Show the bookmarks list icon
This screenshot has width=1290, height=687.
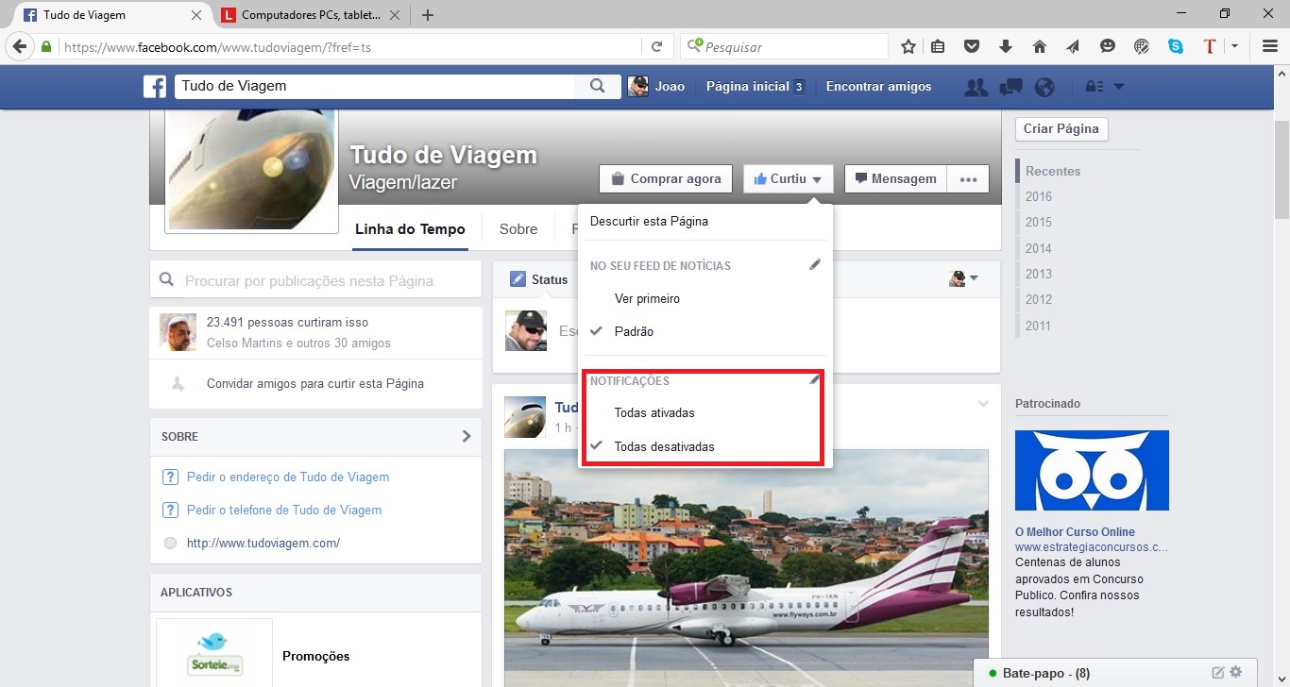[938, 46]
